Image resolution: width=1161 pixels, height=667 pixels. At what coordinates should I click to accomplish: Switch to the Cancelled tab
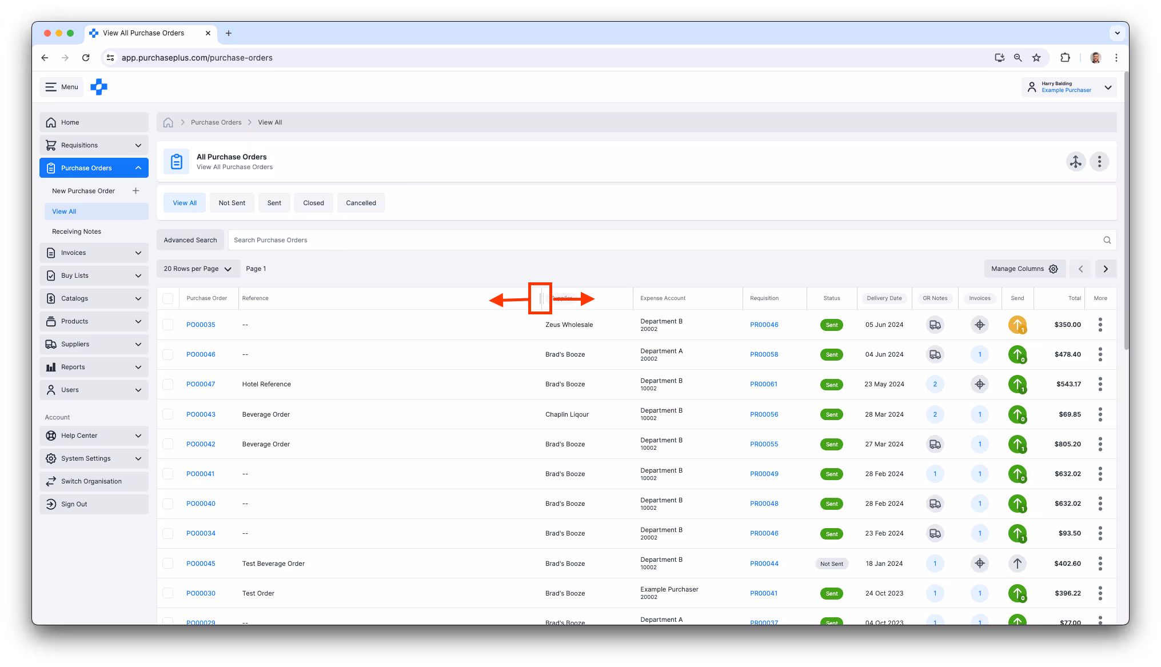[x=361, y=203]
